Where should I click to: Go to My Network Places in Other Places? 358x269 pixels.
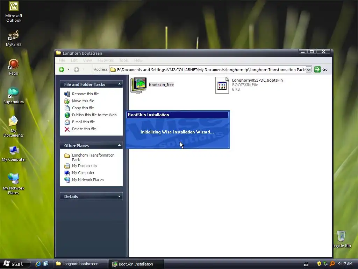88,180
